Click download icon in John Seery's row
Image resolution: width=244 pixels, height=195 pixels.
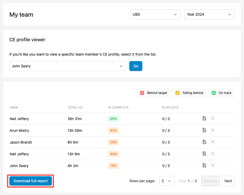tap(204, 165)
